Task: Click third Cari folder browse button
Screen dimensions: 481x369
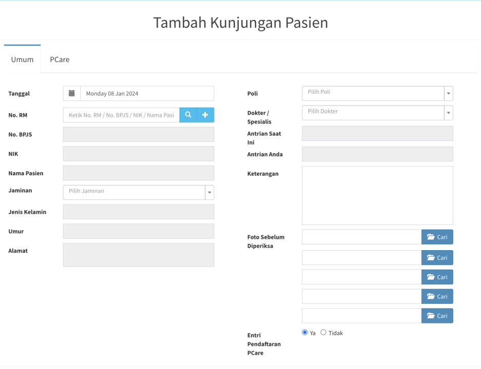Action: 437,277
